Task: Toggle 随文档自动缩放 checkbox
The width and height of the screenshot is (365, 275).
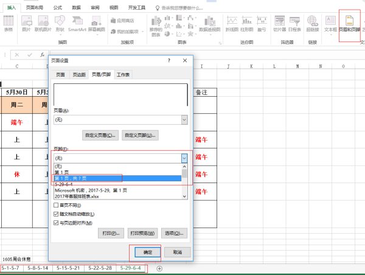Action: click(56, 214)
